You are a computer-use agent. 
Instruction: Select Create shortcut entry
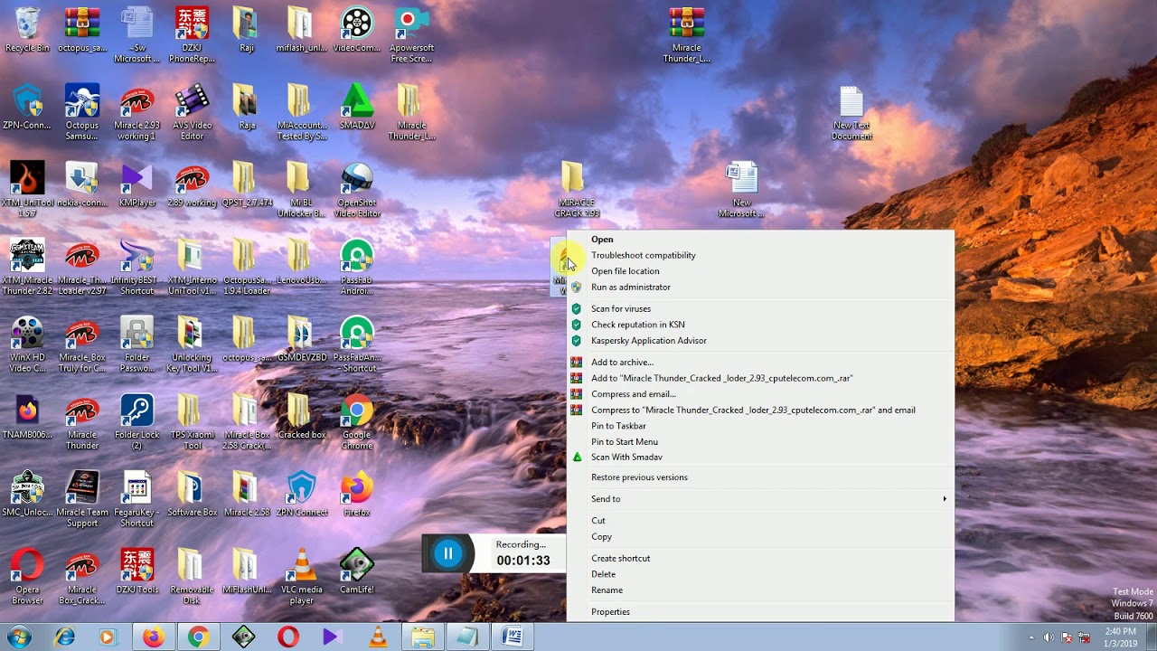[x=760, y=559]
